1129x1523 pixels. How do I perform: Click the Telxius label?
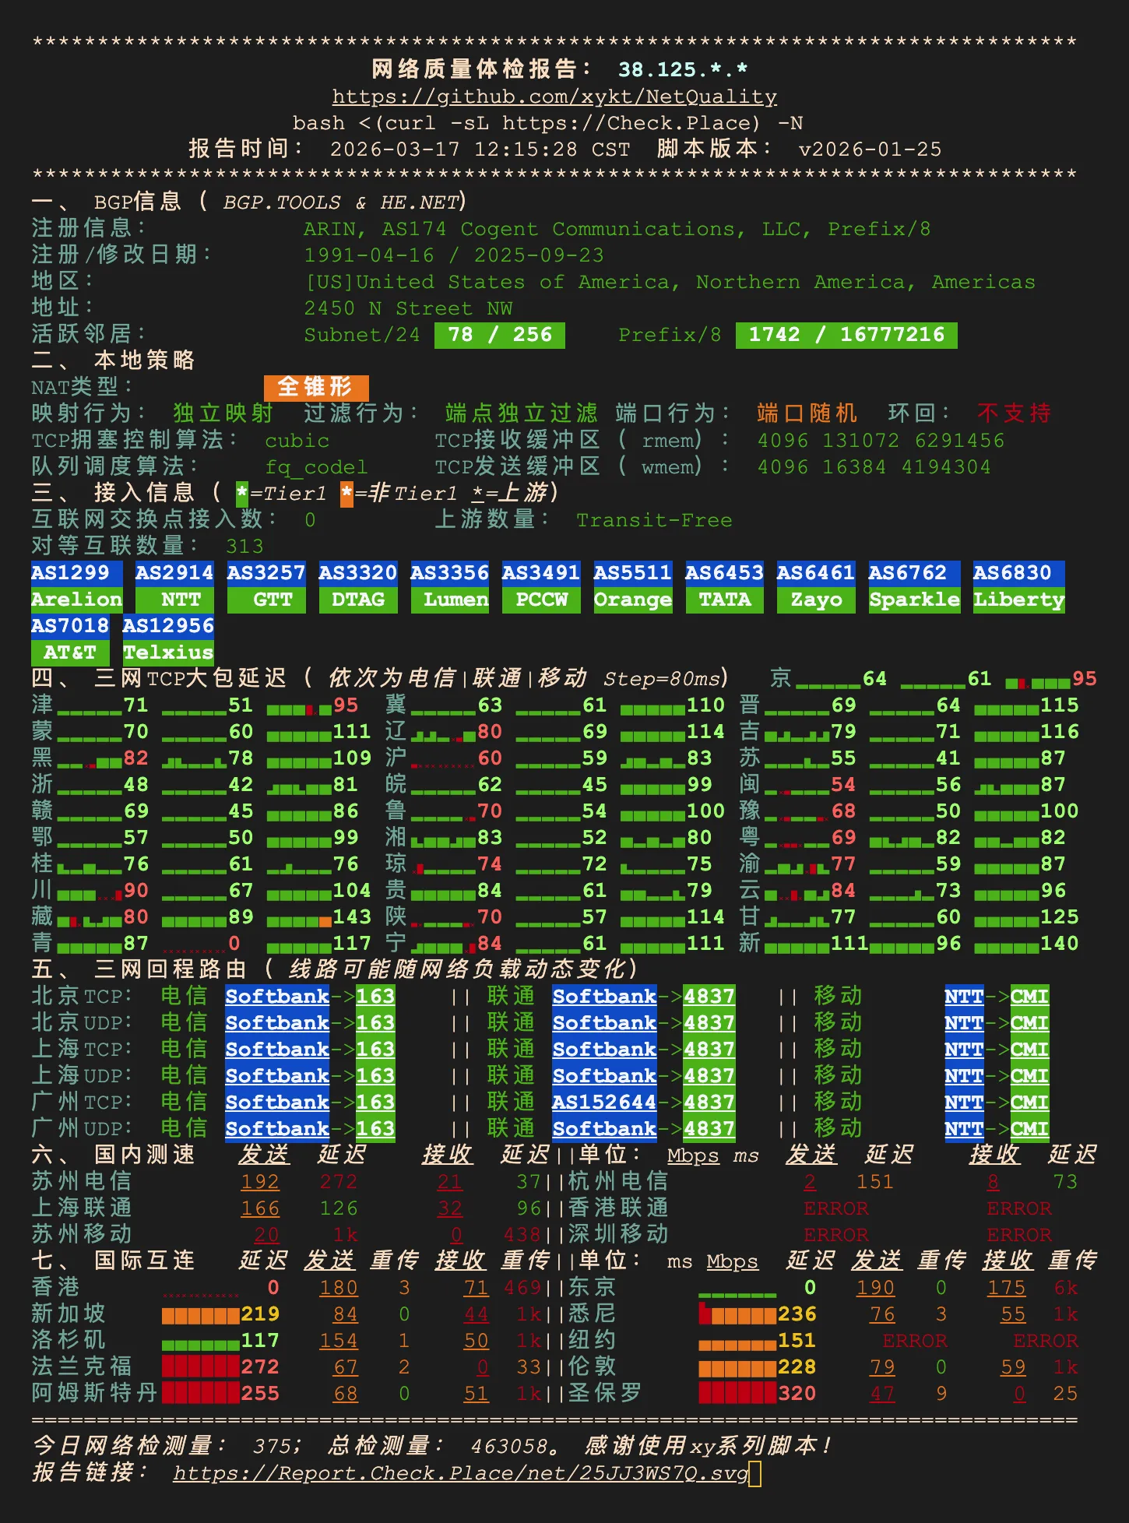pos(168,652)
